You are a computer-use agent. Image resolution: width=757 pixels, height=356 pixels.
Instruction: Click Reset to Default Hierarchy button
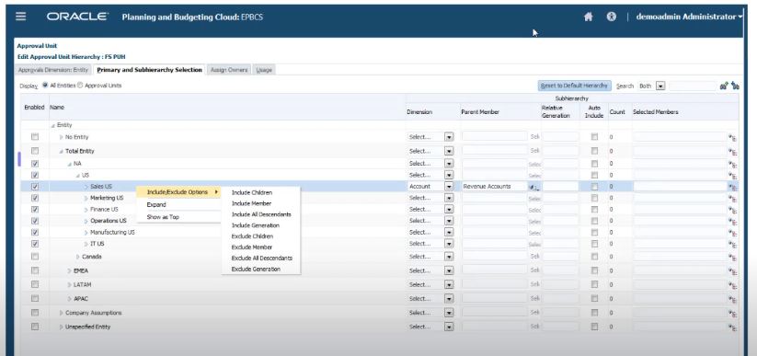point(575,86)
